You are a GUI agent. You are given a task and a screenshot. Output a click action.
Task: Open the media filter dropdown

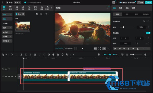click(47, 14)
